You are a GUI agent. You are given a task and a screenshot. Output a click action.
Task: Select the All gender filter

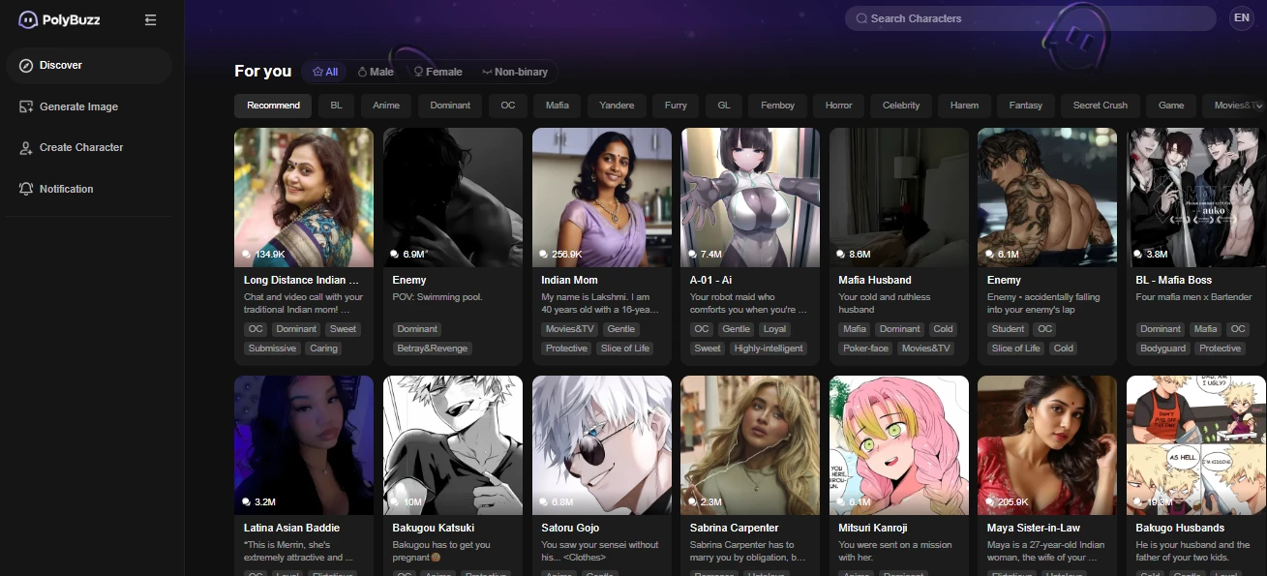(x=324, y=72)
